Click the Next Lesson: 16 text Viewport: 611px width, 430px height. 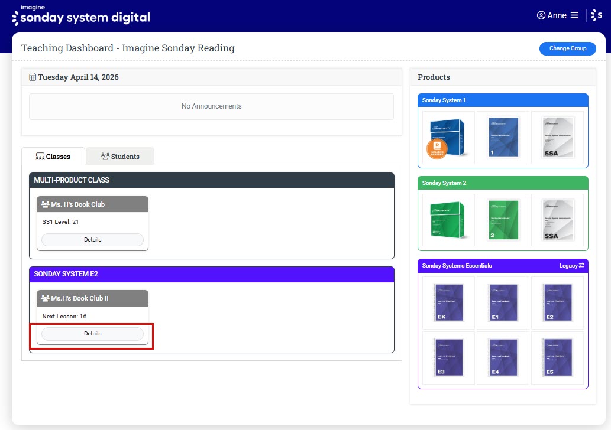point(64,317)
